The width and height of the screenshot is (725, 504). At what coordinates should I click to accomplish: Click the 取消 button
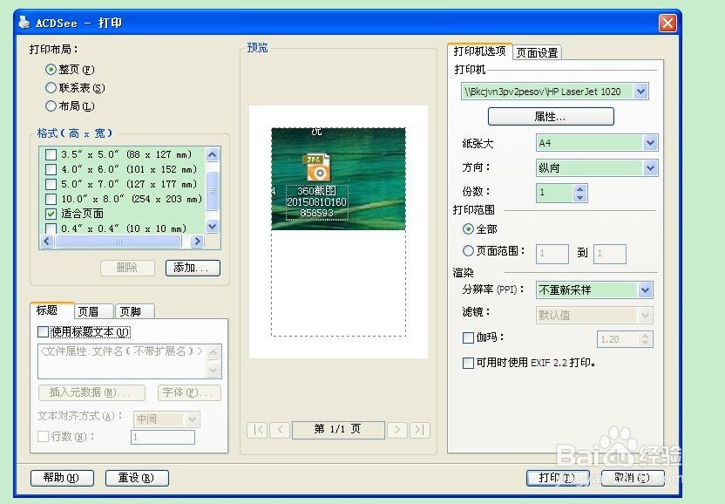633,478
